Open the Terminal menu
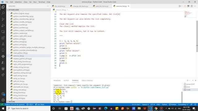198x111 pixels. click(x=42, y=2)
